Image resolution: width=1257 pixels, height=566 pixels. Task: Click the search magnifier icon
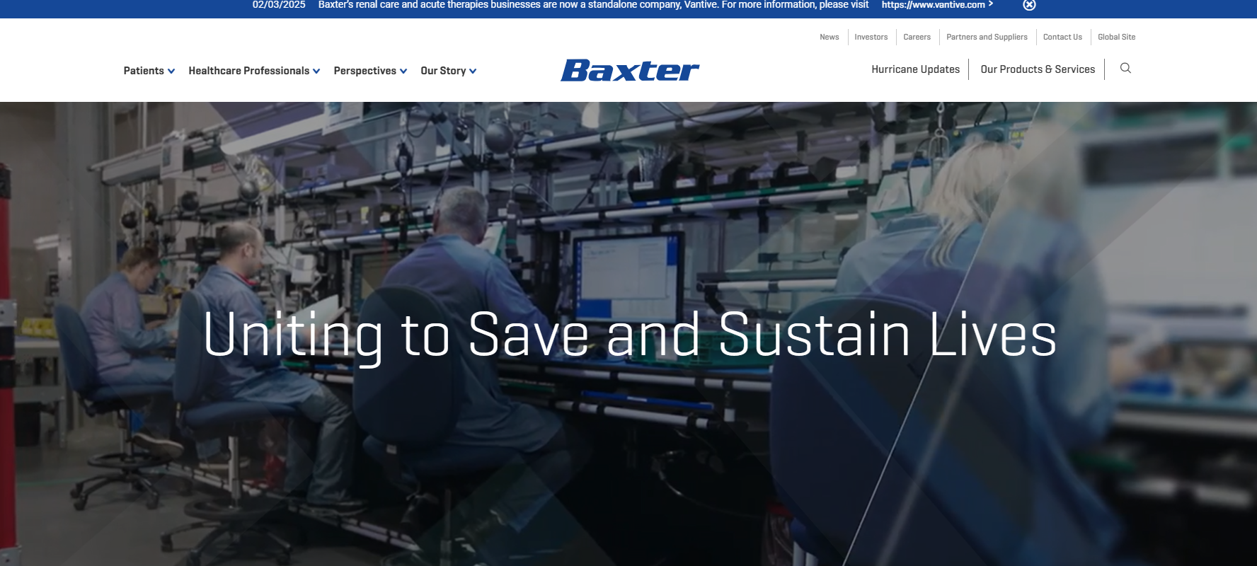(1125, 69)
